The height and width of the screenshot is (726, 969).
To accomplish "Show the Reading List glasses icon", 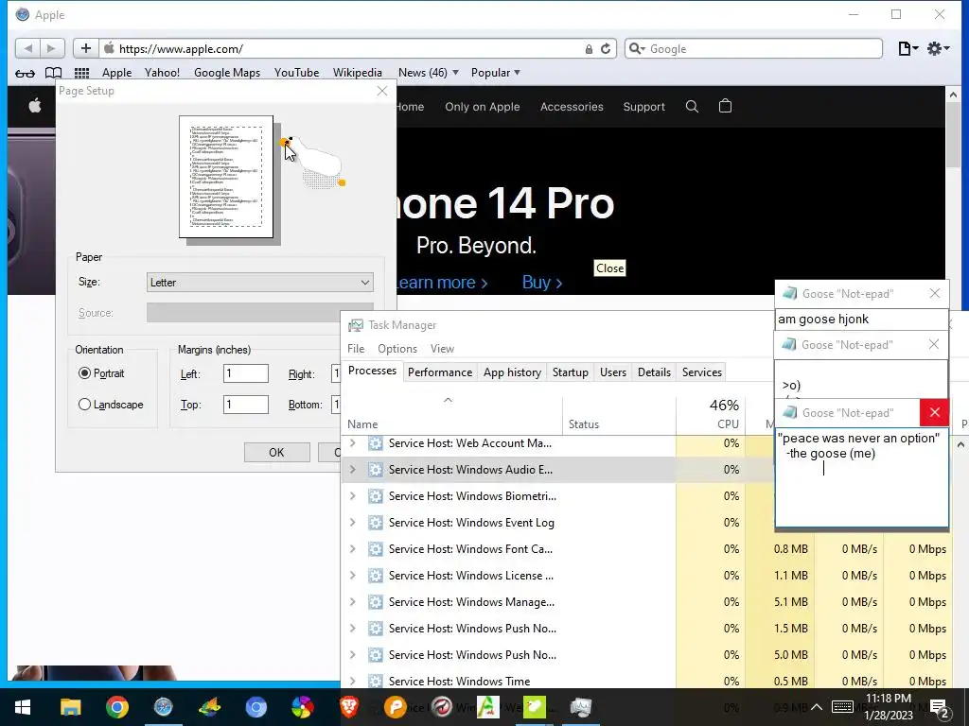I will coord(25,73).
